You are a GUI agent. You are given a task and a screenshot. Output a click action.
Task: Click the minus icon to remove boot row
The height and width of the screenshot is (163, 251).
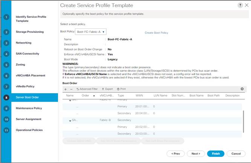pos(71,89)
